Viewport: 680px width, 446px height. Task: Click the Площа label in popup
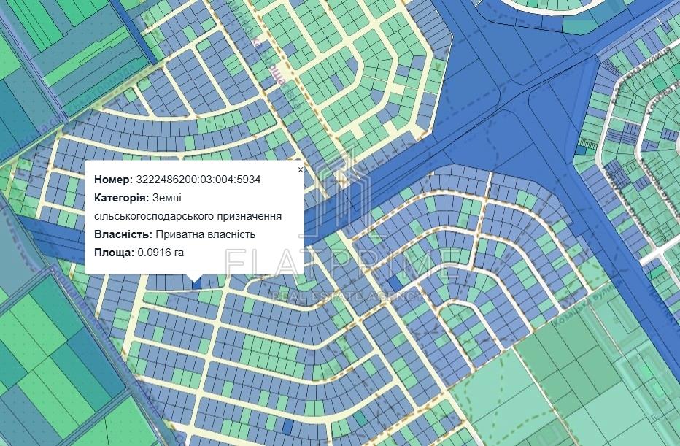point(114,253)
